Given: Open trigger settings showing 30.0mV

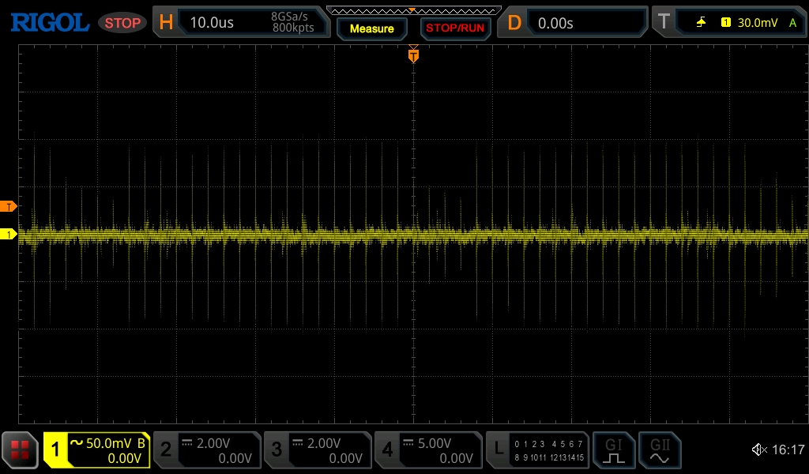Looking at the screenshot, I should click(x=728, y=23).
